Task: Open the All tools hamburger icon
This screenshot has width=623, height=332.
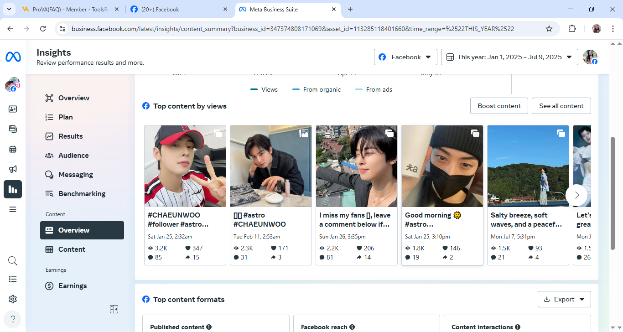Action: pyautogui.click(x=13, y=209)
